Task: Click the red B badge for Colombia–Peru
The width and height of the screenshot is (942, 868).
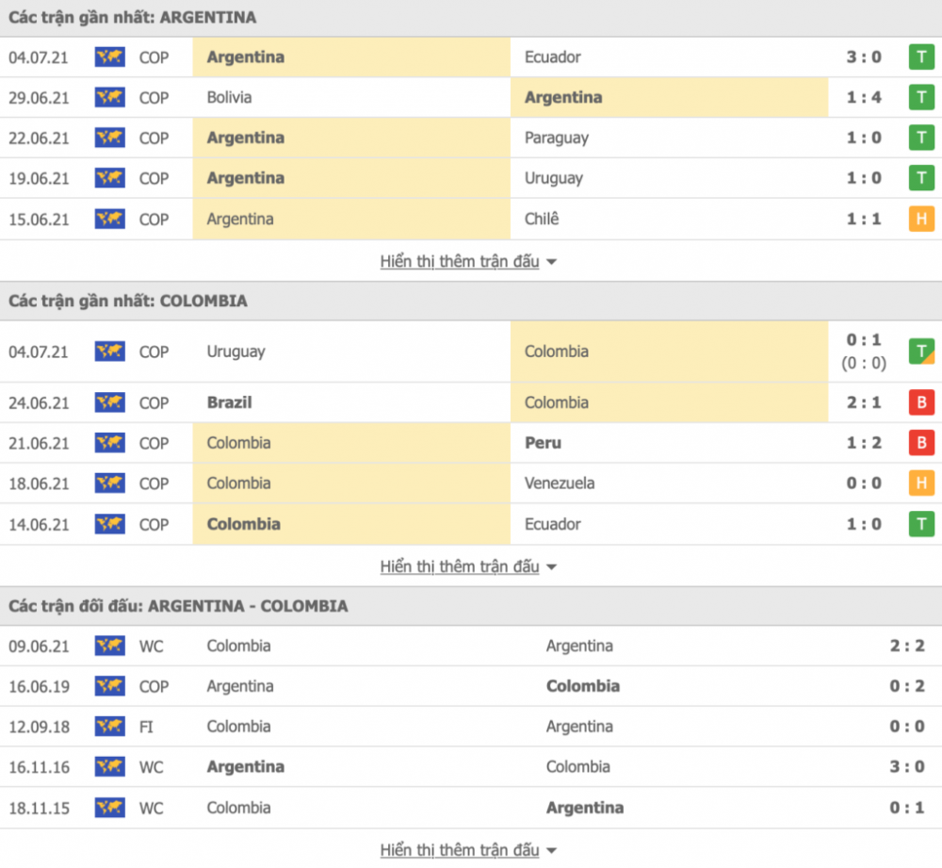Action: pyautogui.click(x=921, y=442)
